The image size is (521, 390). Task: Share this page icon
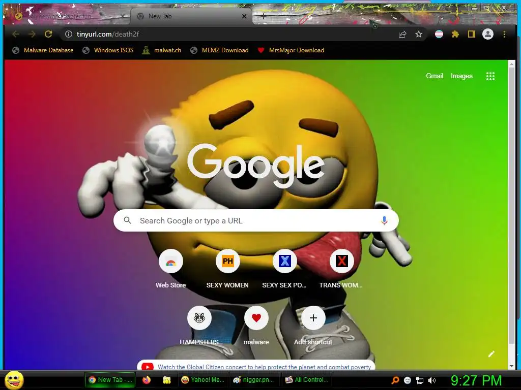click(x=402, y=34)
